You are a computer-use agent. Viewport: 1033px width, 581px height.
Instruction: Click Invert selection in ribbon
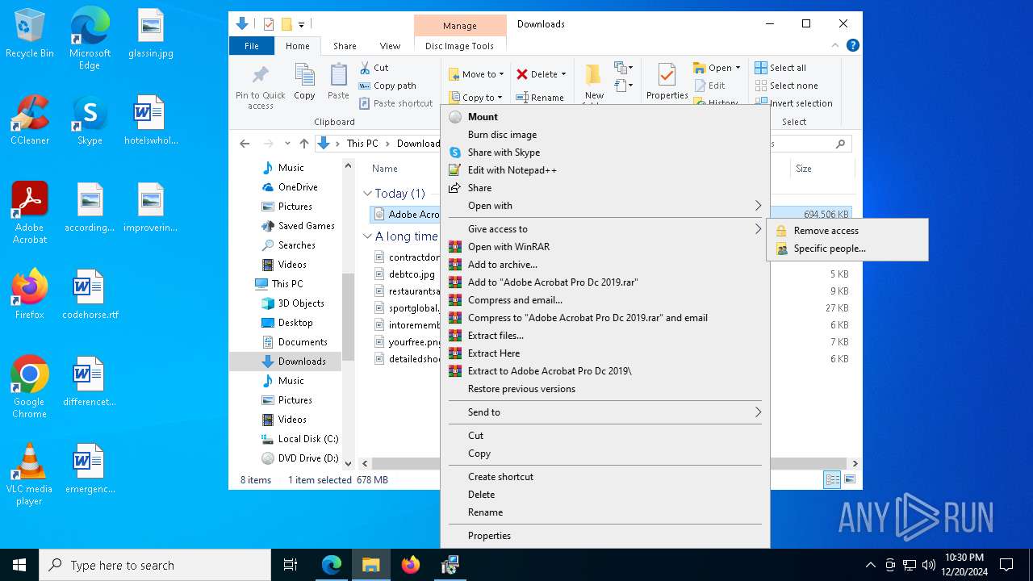tap(793, 103)
